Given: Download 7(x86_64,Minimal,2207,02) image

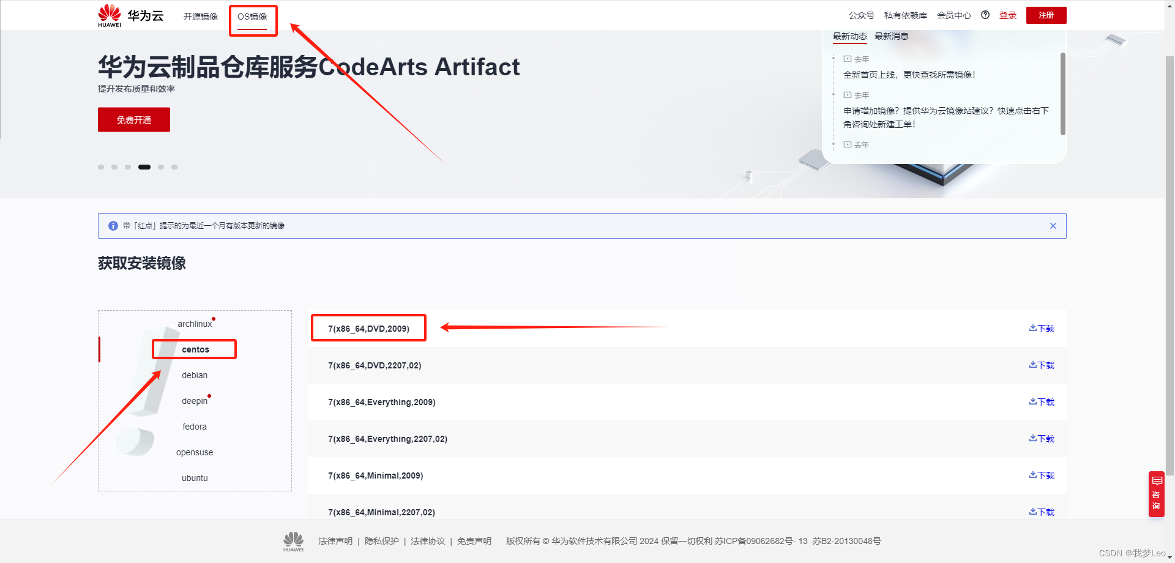Looking at the screenshot, I should coord(1042,512).
